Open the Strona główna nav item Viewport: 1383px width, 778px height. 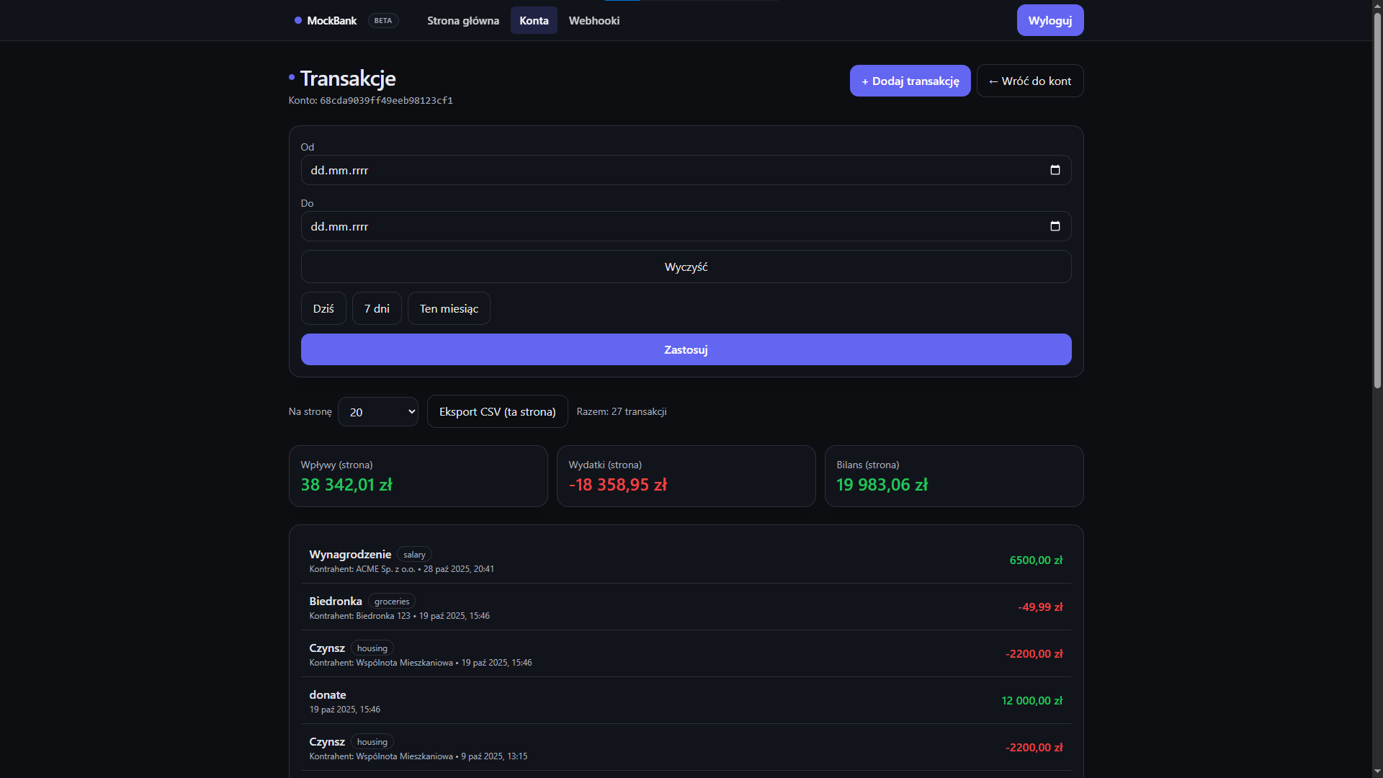(x=462, y=20)
